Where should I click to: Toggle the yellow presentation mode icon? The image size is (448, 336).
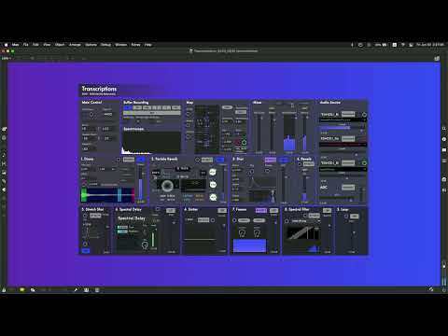pos(21,290)
